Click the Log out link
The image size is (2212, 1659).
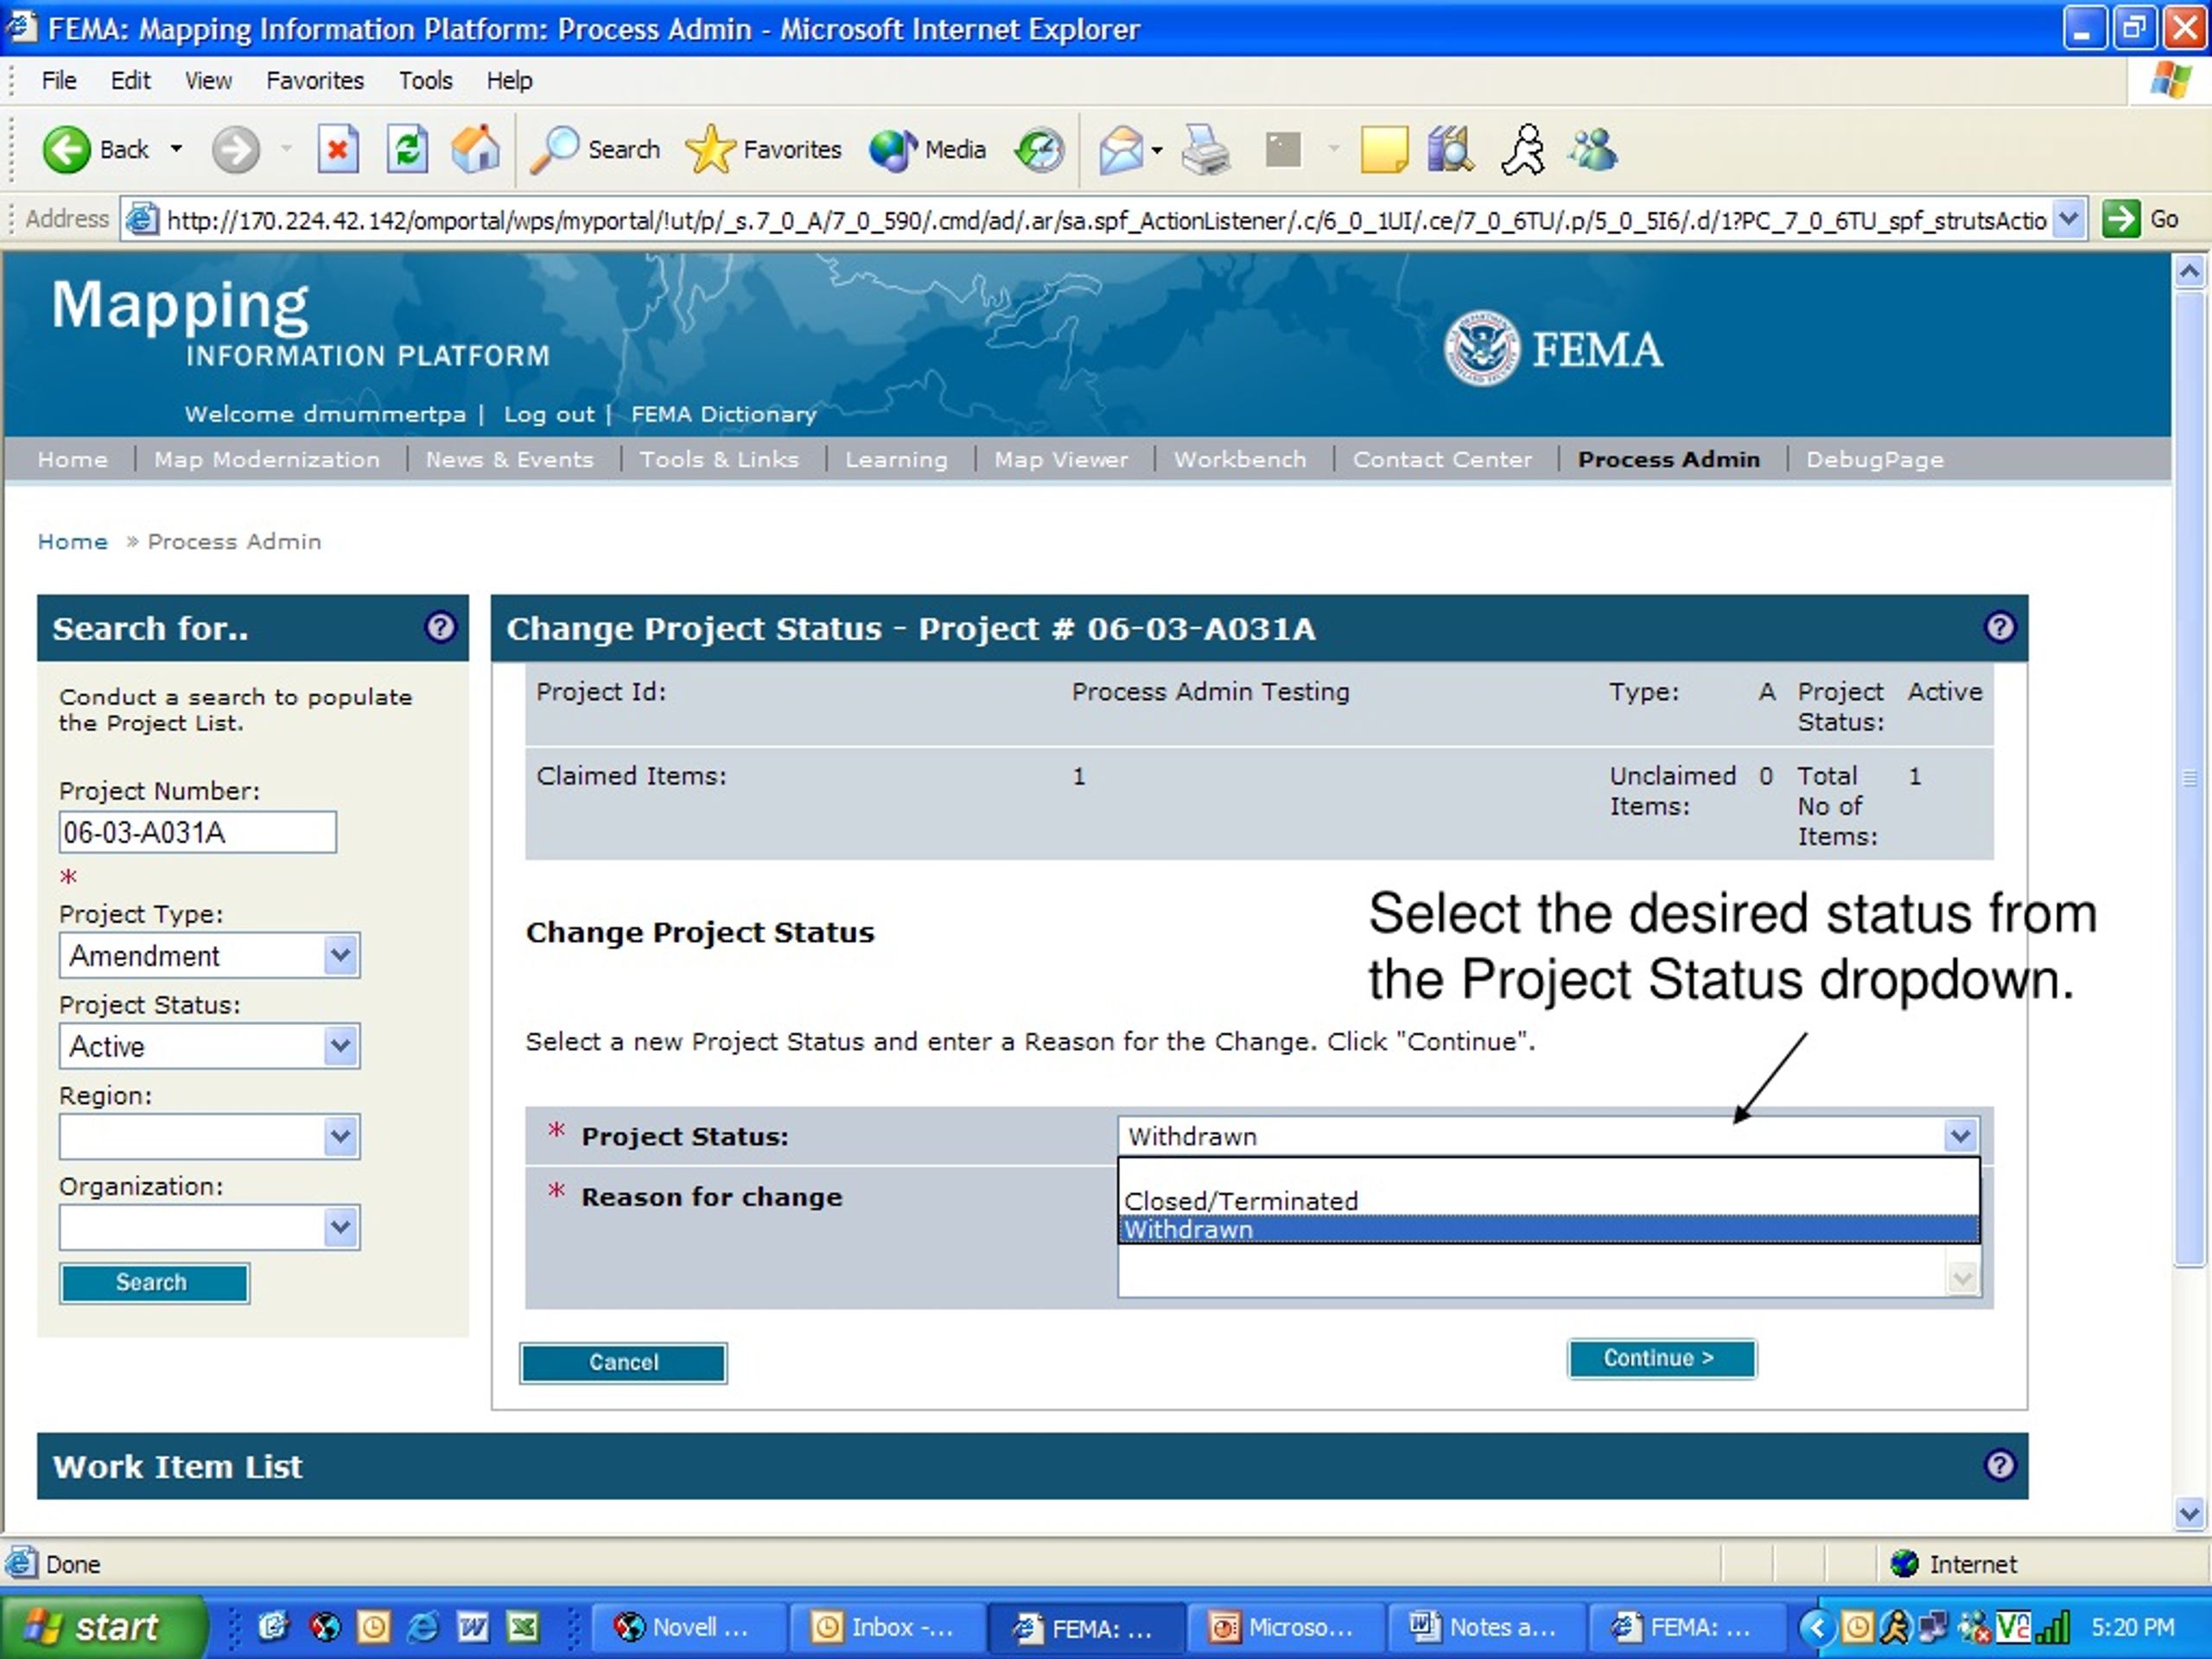pyautogui.click(x=549, y=414)
